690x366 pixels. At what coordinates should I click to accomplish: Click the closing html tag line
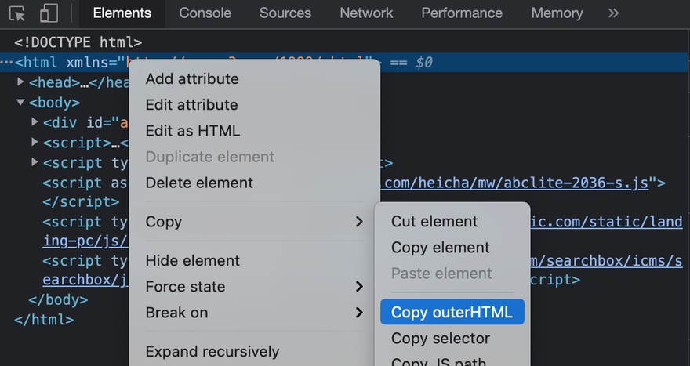click(x=44, y=319)
